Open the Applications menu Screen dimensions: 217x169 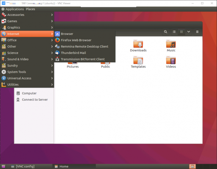(13, 9)
